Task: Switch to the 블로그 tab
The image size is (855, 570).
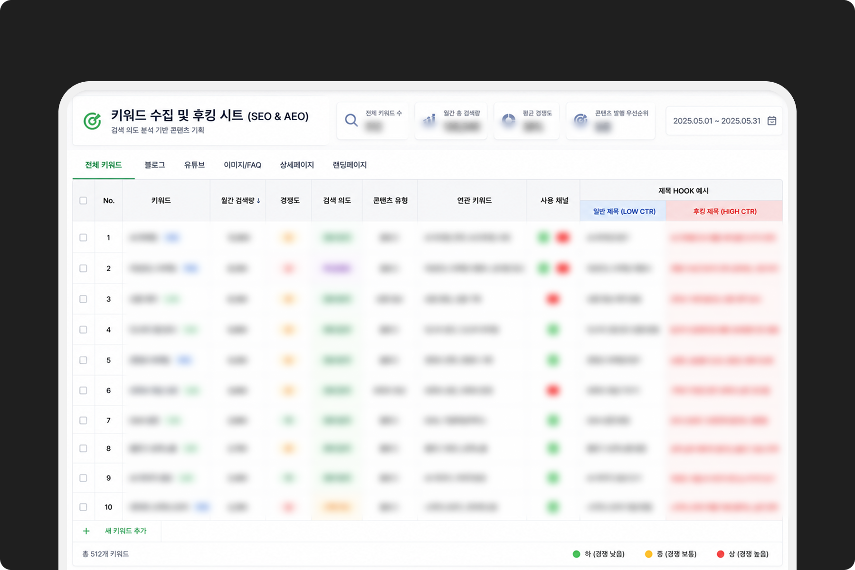Action: pos(155,165)
